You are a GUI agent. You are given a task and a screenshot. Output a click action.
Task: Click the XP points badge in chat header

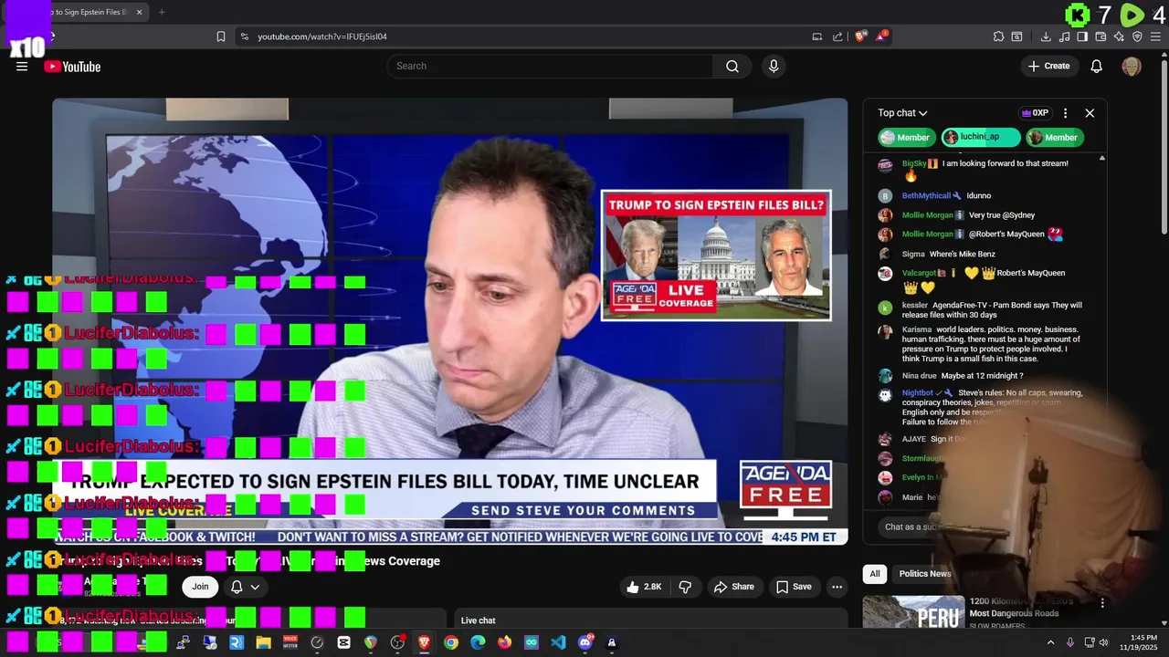pyautogui.click(x=1035, y=113)
